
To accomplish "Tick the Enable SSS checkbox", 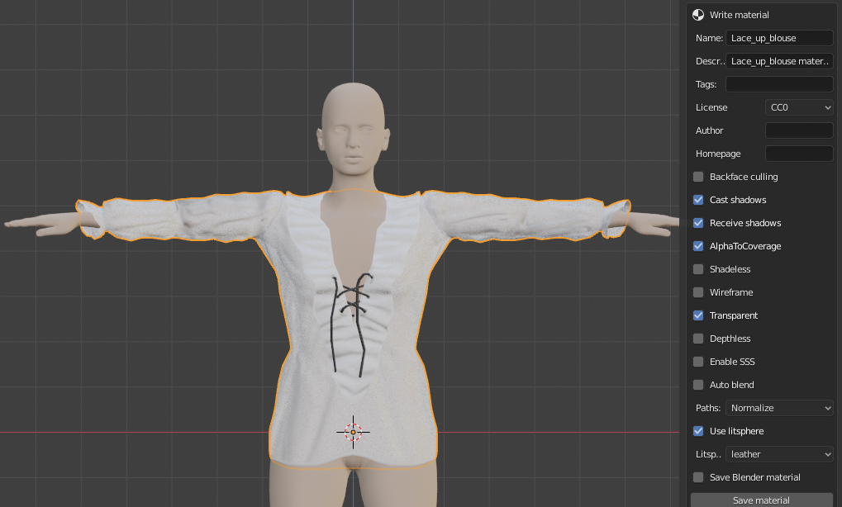I will pyautogui.click(x=698, y=361).
